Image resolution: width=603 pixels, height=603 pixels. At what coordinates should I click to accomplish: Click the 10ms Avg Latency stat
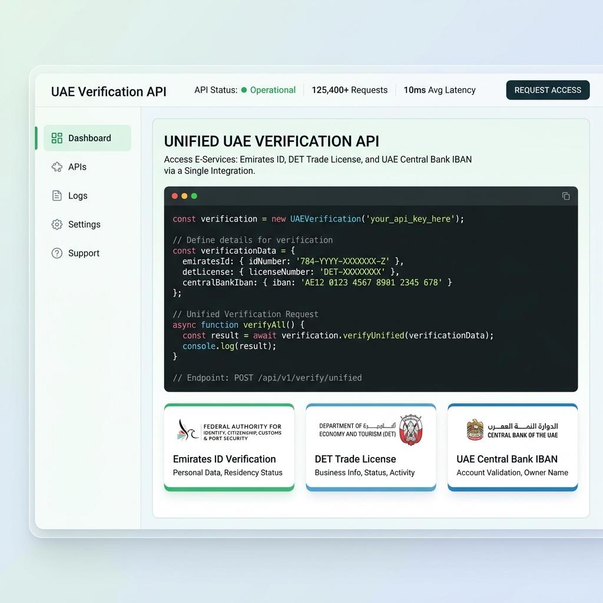click(x=439, y=90)
